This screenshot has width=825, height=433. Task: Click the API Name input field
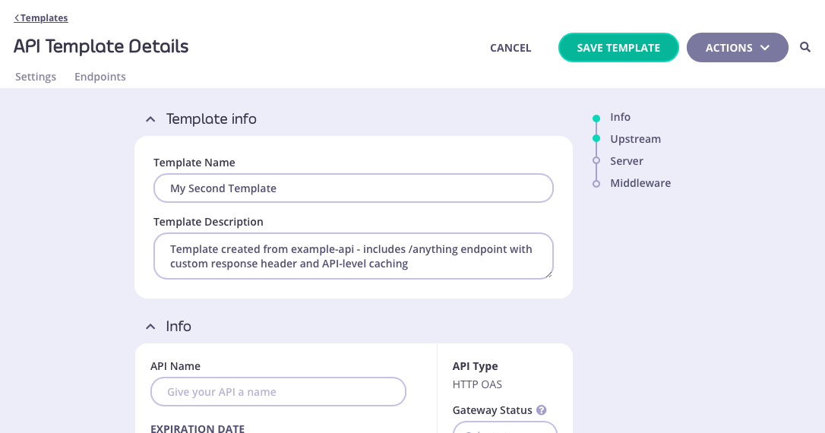tap(278, 392)
